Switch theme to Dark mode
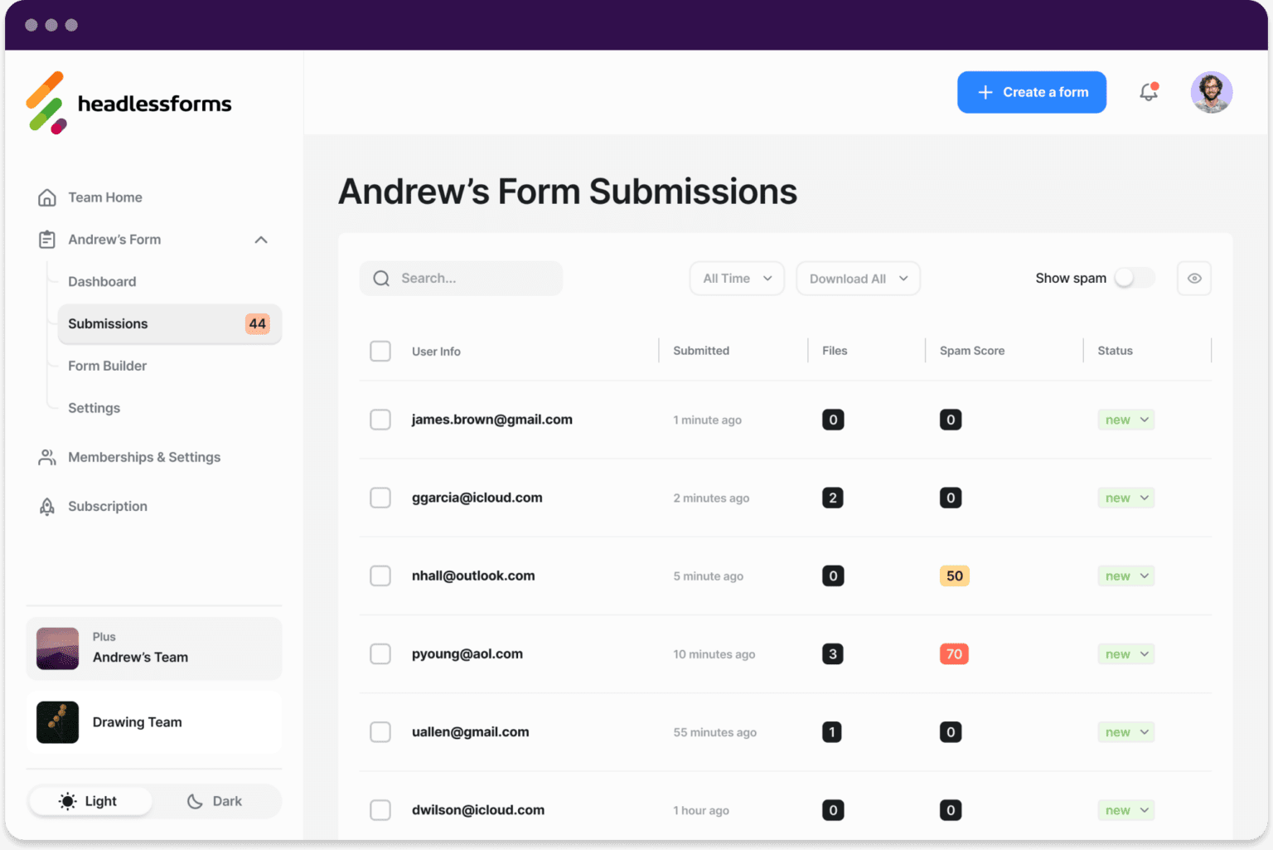This screenshot has width=1273, height=850. click(215, 801)
